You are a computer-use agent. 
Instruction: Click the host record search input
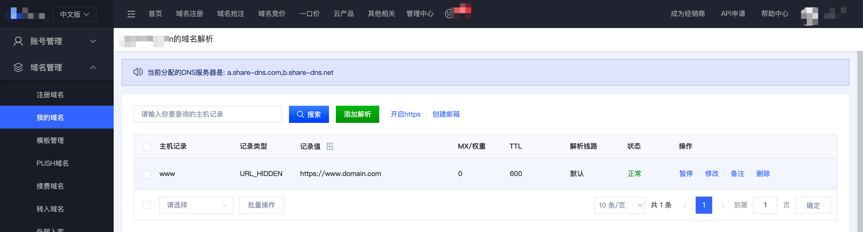[207, 114]
